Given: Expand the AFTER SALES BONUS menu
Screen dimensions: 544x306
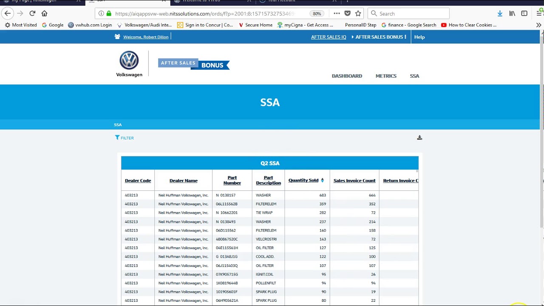Looking at the screenshot, I should [x=379, y=37].
